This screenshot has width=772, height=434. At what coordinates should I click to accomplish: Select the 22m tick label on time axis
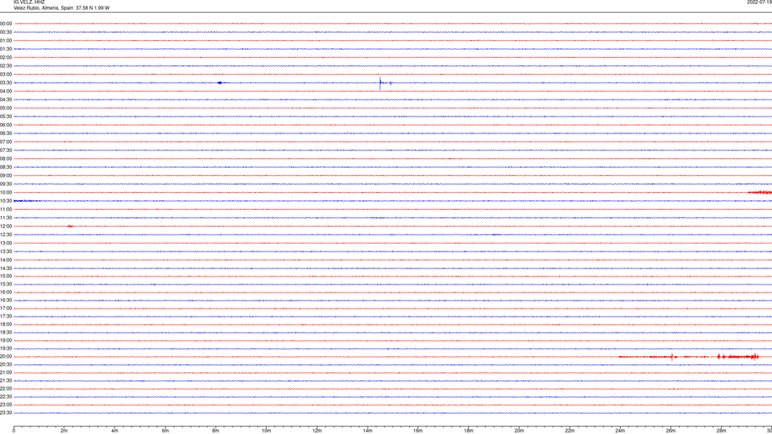click(x=569, y=431)
